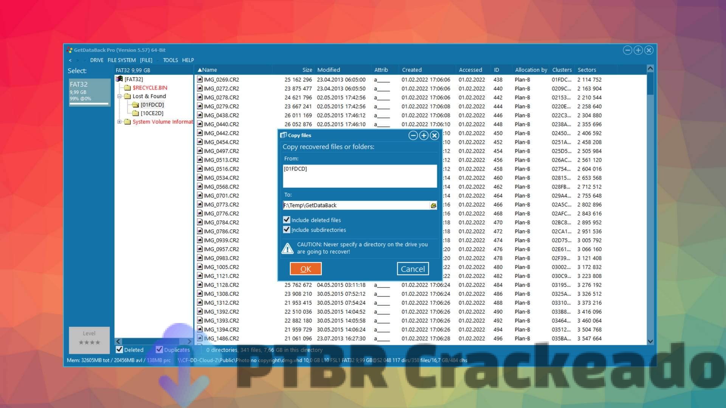Click file icon of IMG_0773.CR2

200,204
